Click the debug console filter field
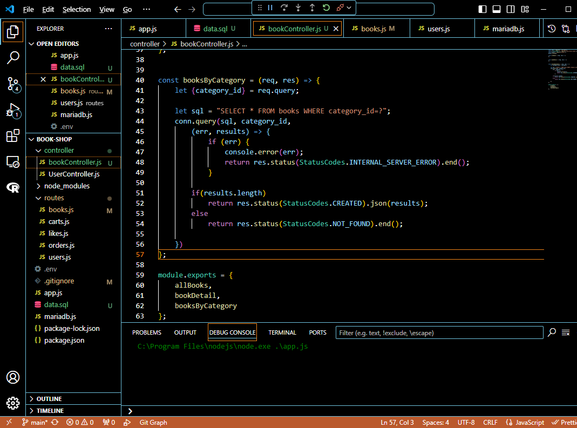 pos(439,332)
